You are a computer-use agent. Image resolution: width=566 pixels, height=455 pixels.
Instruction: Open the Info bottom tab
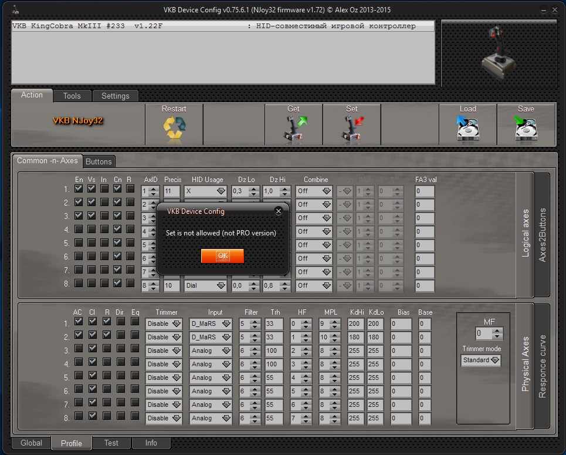[151, 443]
